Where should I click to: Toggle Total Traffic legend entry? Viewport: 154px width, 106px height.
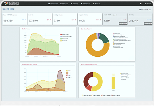(64, 41)
